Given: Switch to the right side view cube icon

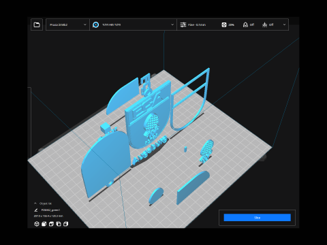Looking at the screenshot, I should coord(66,224).
